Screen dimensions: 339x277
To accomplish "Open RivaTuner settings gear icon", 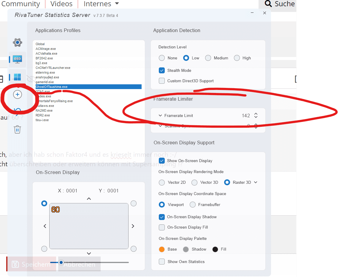I will point(18,42).
